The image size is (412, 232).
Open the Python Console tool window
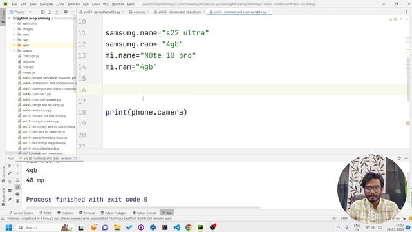tap(144, 213)
